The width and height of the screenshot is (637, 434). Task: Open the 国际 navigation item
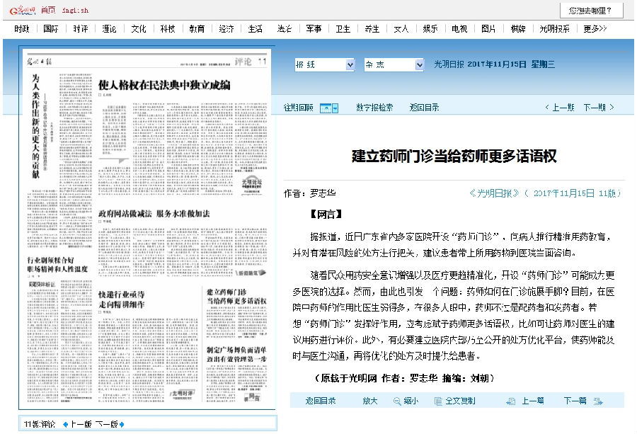click(x=51, y=29)
